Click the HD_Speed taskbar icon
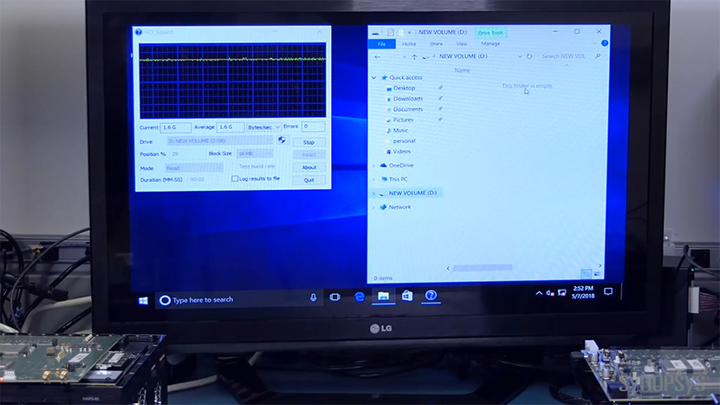The width and height of the screenshot is (720, 405). (x=431, y=296)
